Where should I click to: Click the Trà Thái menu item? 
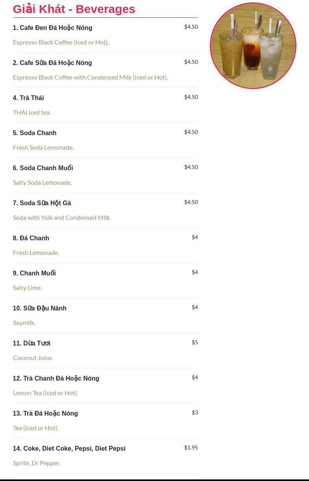(28, 98)
